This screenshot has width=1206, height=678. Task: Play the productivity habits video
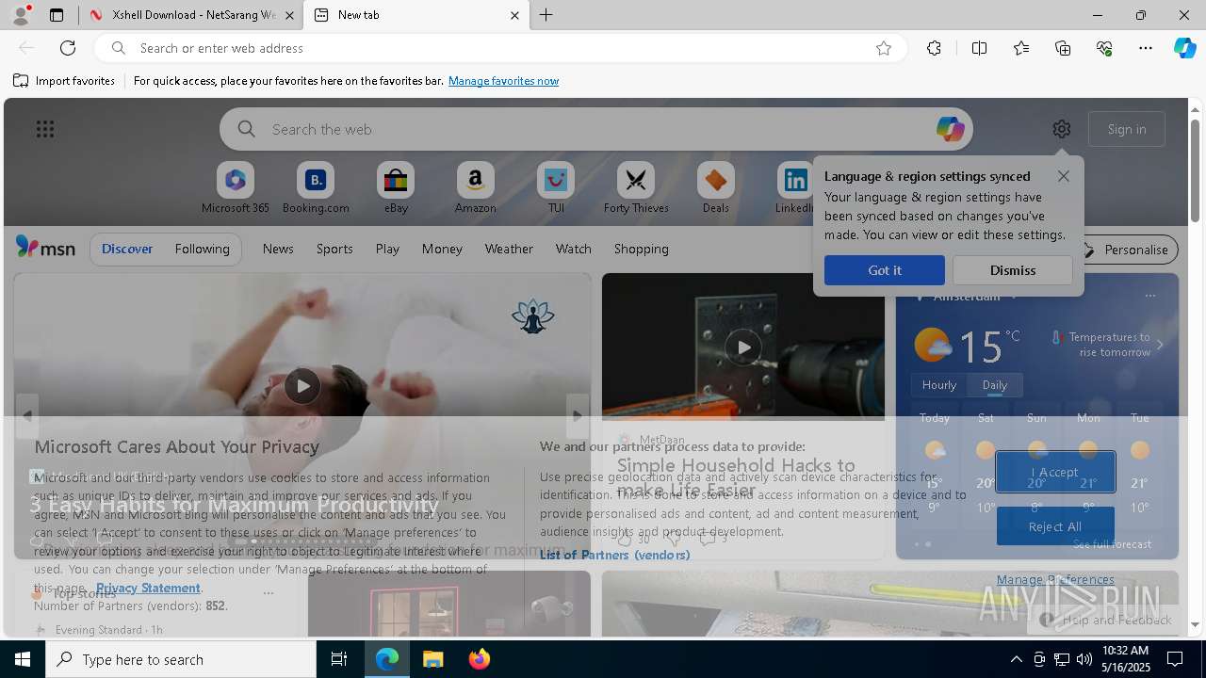click(x=302, y=386)
